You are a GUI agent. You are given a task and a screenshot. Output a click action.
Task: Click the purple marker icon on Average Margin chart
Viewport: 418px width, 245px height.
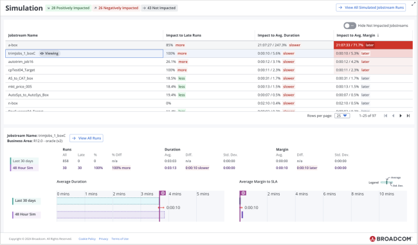243,193
